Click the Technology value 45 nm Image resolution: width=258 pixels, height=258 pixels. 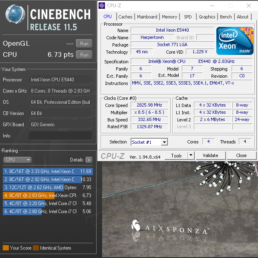pyautogui.click(x=142, y=52)
